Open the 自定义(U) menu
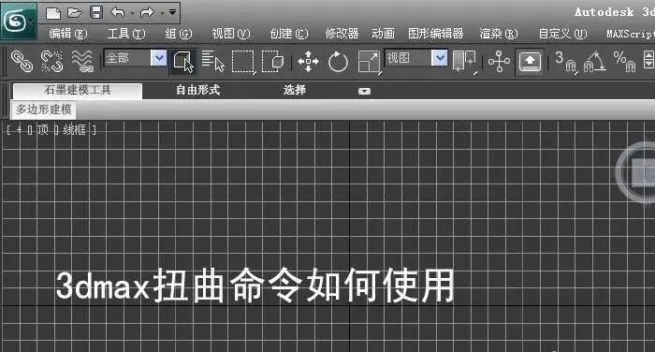Screen dimensions: 655x352 [562, 34]
